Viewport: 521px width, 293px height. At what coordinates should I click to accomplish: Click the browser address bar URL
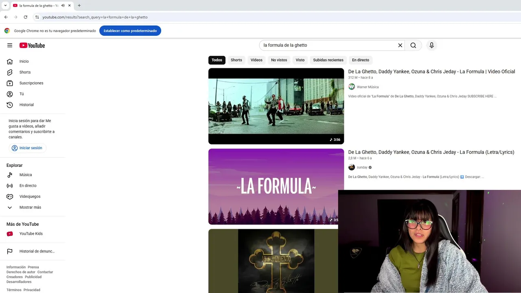(95, 17)
